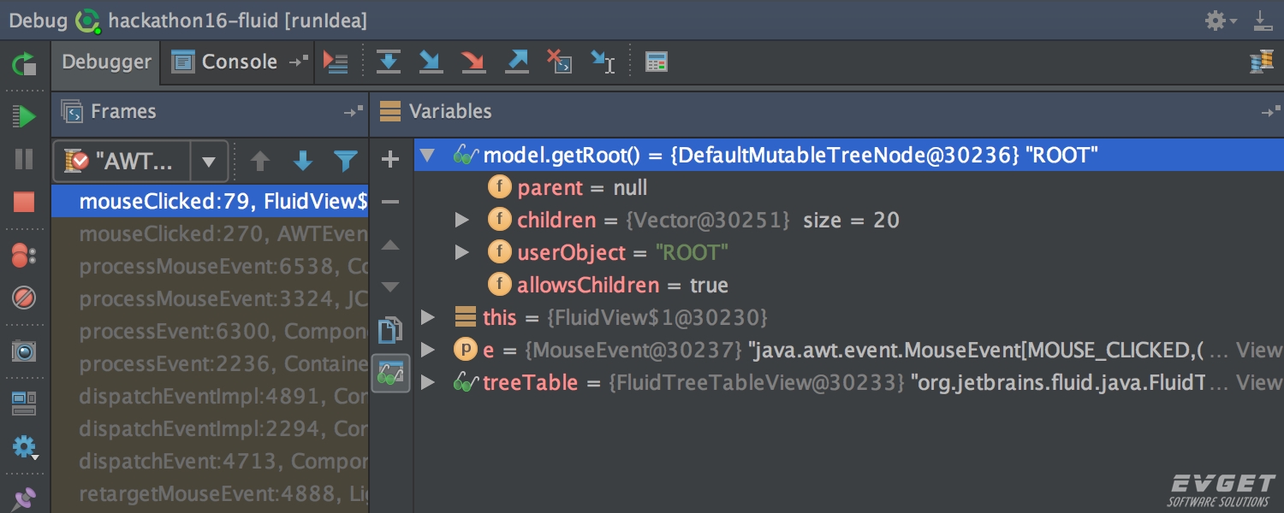Move watch up arrow
1284x513 pixels.
(x=390, y=245)
